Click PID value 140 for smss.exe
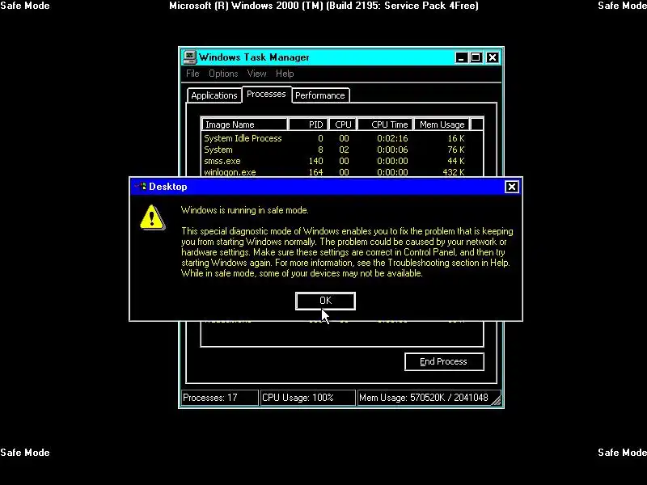Screen dimensions: 647x485 (315, 161)
